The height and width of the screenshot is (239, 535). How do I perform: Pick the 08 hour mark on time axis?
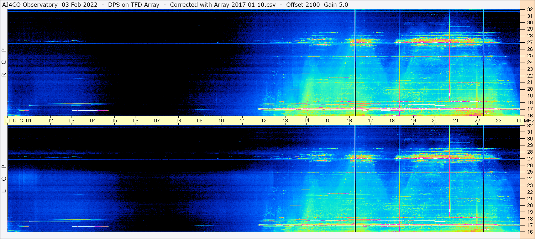[178, 121]
